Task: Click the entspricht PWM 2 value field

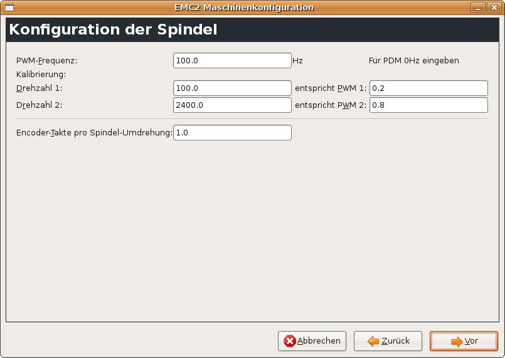Action: coord(428,105)
